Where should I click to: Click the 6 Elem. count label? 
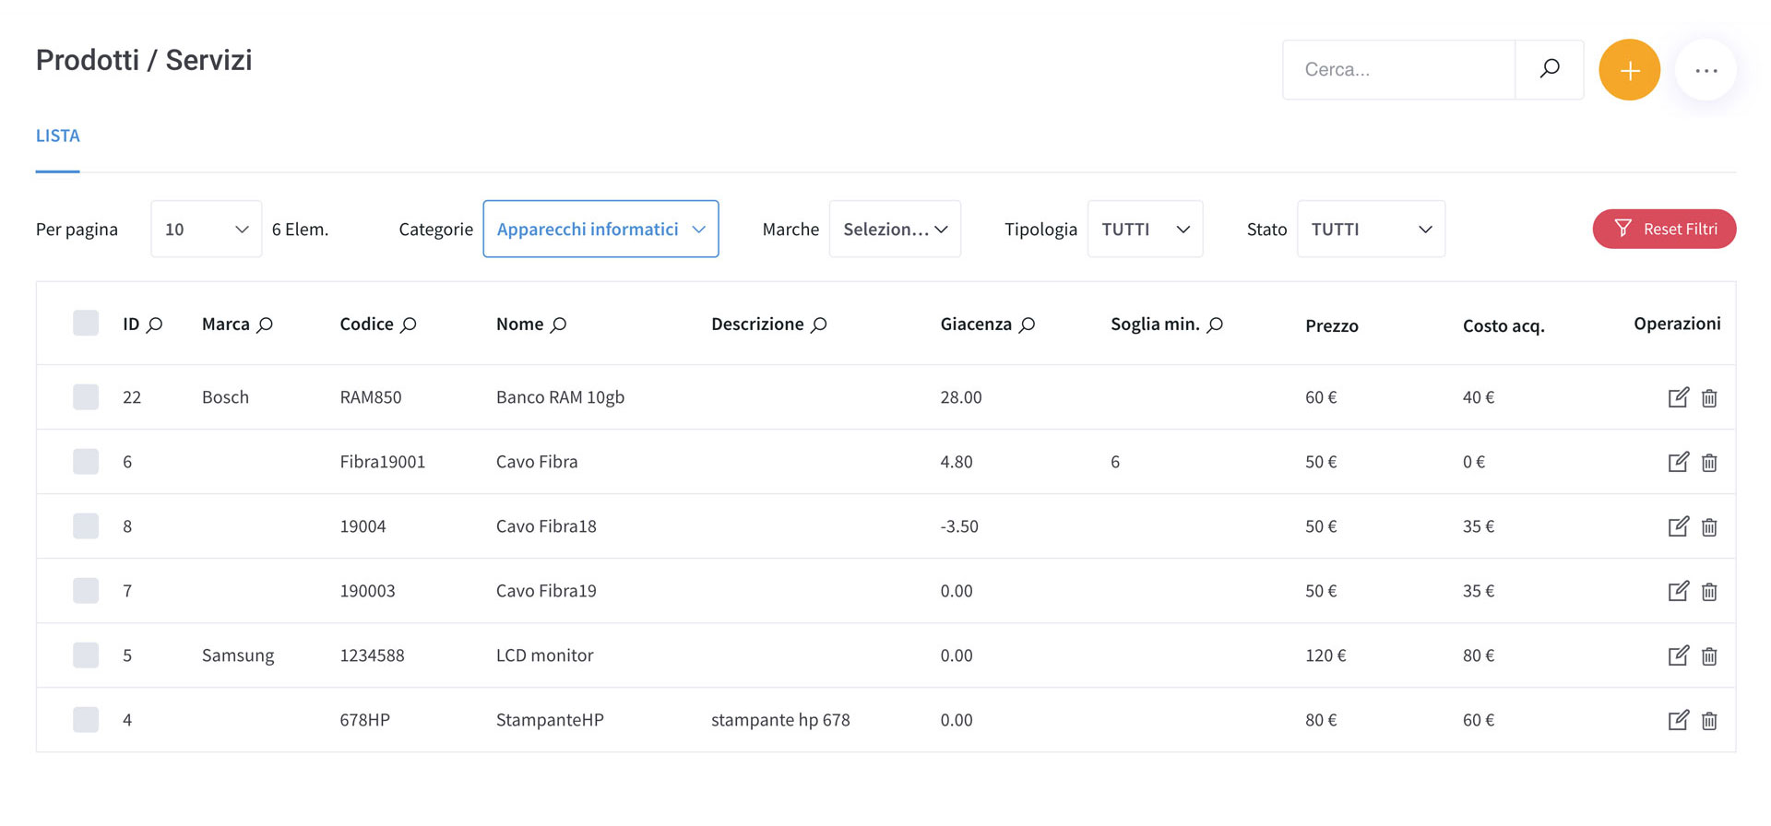pos(300,229)
